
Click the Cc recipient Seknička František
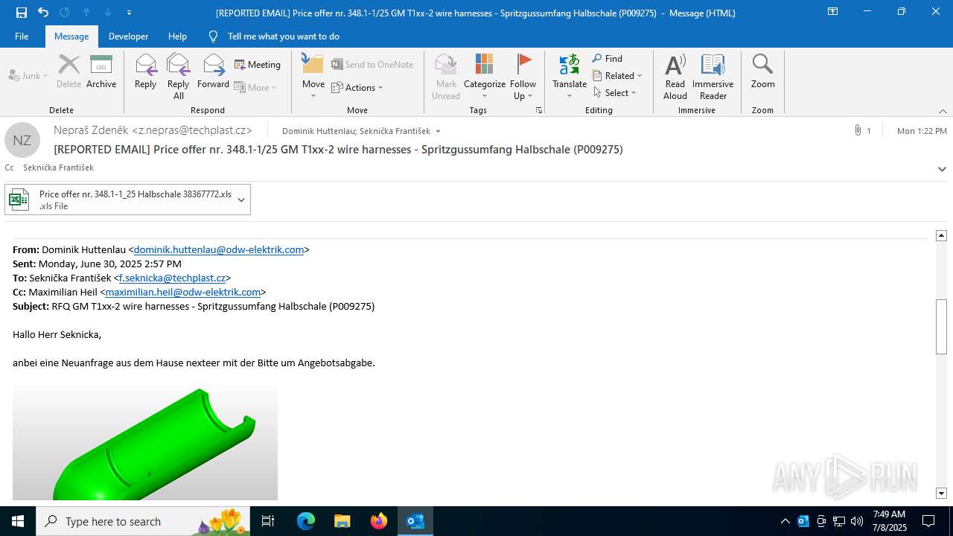tap(58, 167)
